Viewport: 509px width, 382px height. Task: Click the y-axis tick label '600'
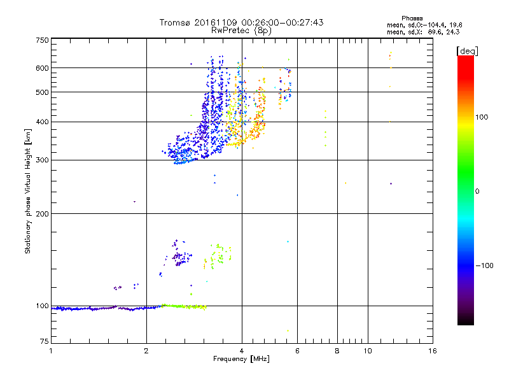tap(42, 68)
